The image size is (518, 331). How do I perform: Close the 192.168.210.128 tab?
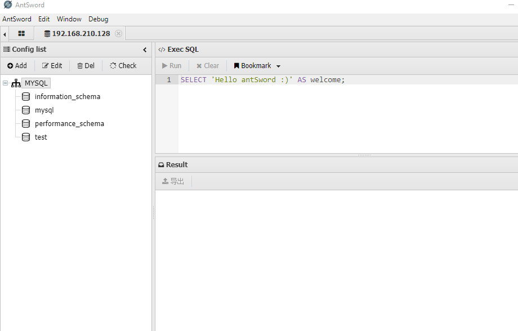(118, 33)
